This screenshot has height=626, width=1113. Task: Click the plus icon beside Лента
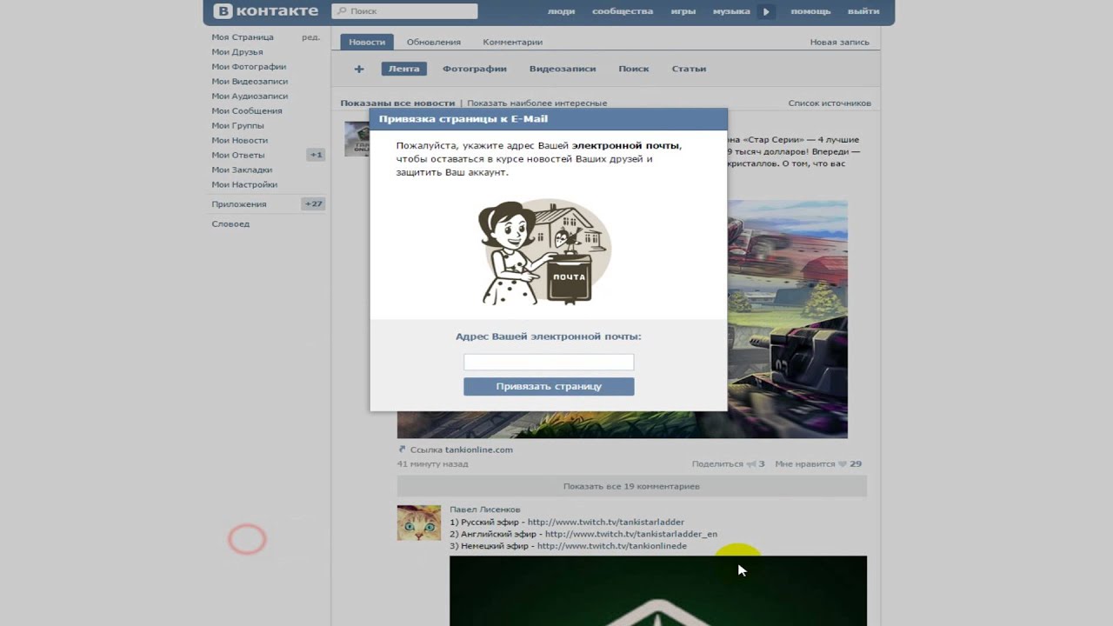(359, 69)
